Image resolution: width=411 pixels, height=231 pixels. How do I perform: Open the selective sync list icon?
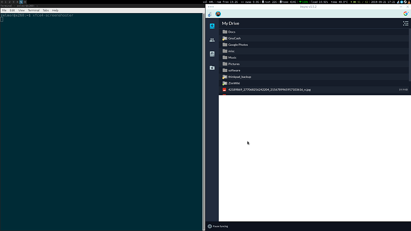coord(406,24)
